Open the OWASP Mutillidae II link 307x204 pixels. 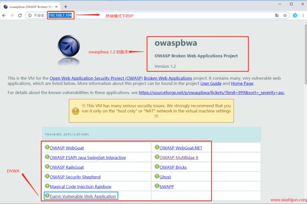click(x=179, y=157)
